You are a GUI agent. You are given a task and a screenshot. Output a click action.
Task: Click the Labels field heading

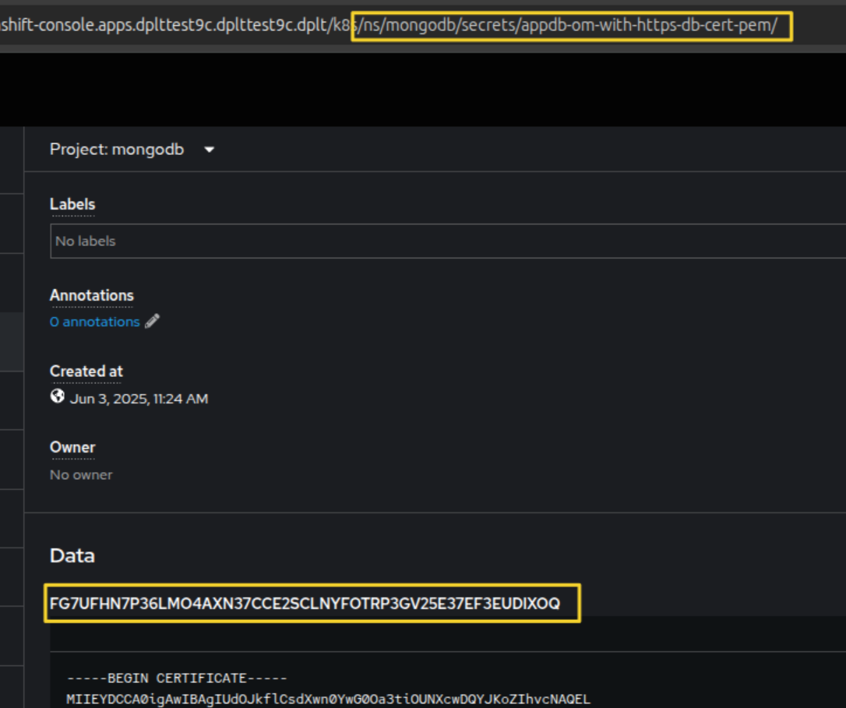72,205
